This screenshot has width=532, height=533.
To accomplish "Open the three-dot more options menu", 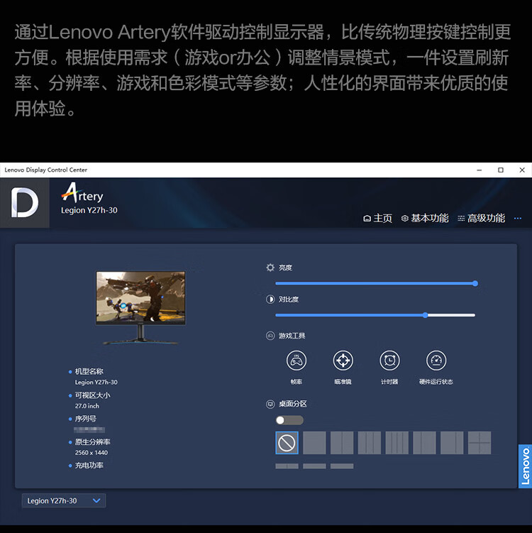I will click(x=517, y=218).
